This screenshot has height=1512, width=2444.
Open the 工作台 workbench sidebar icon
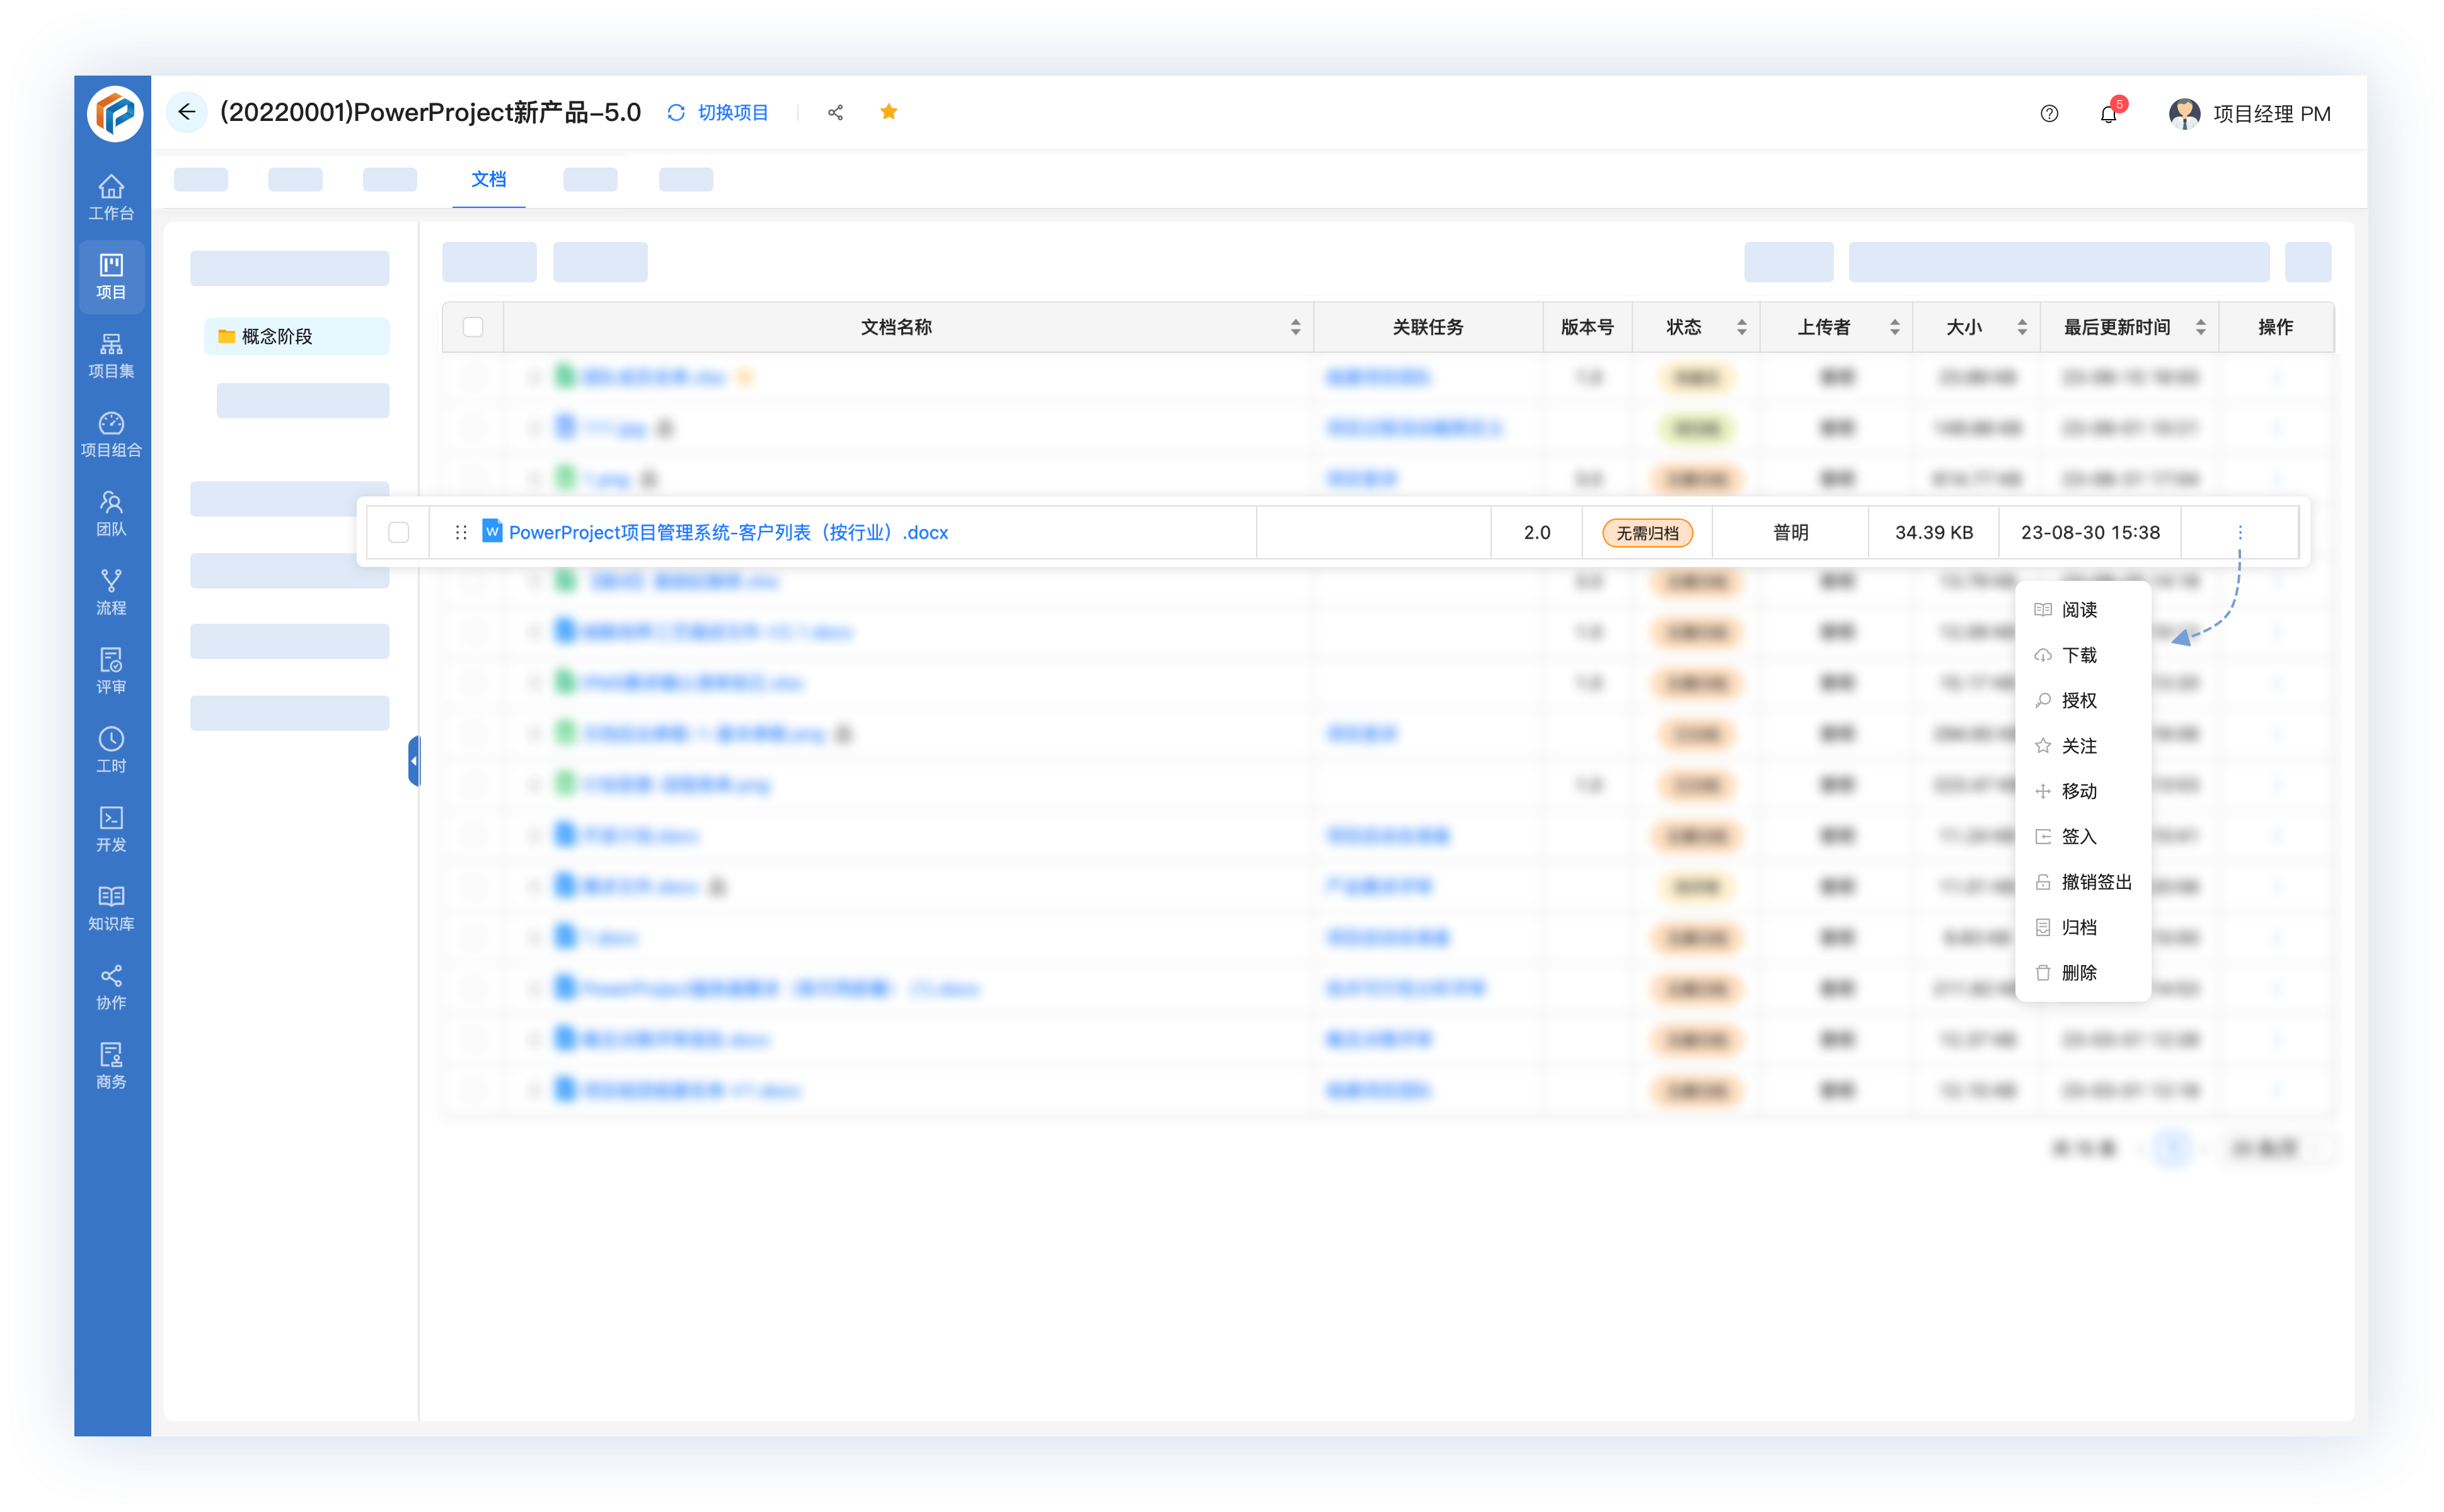(111, 198)
